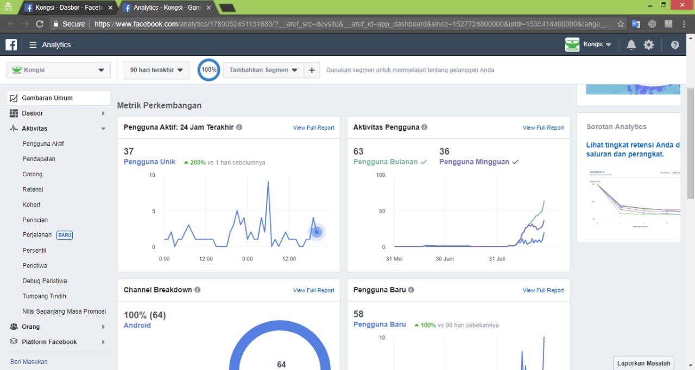Open the 90 hari terakhir date range dropdown

(x=156, y=70)
